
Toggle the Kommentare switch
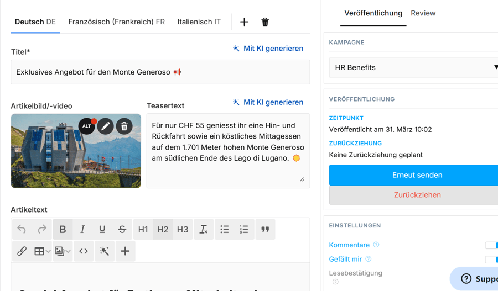click(492, 245)
